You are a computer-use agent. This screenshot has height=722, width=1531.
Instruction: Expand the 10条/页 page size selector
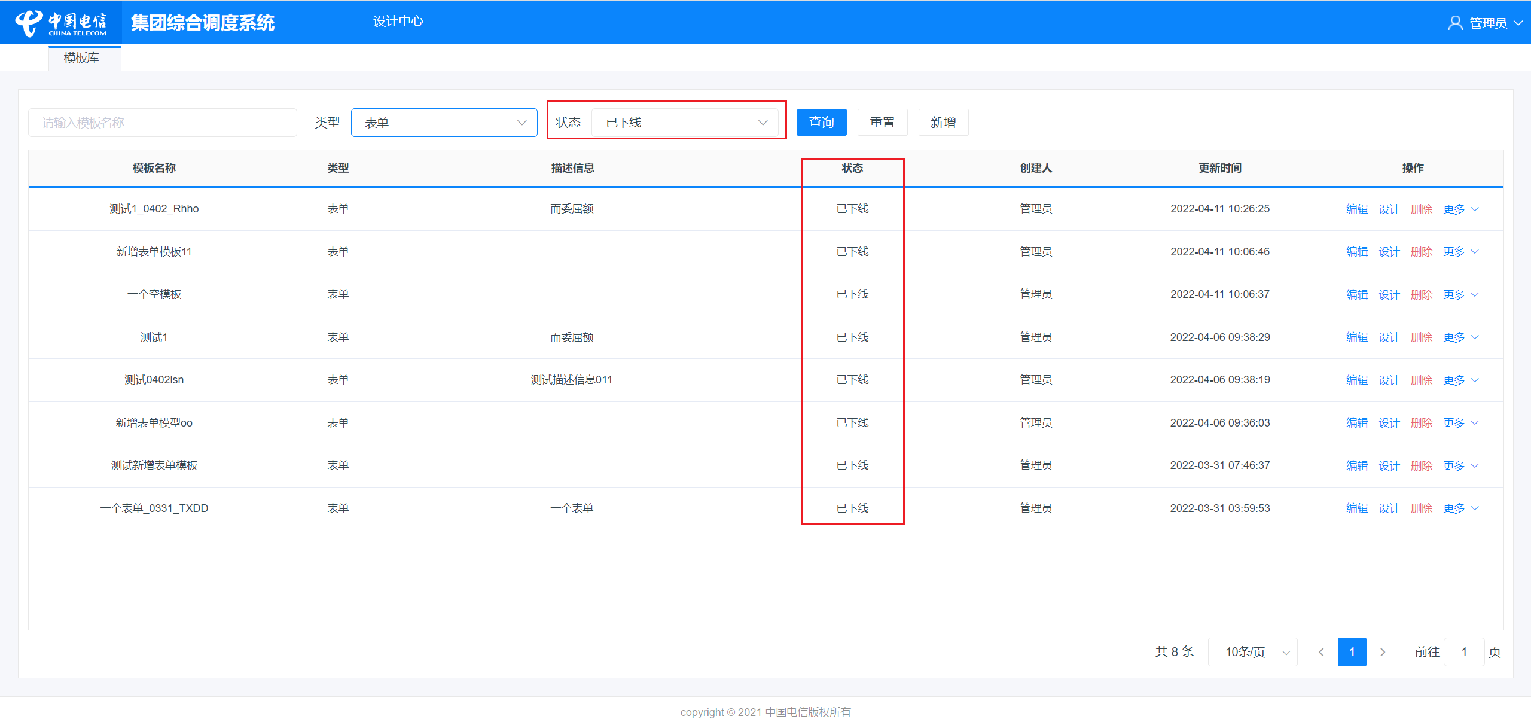[1252, 652]
